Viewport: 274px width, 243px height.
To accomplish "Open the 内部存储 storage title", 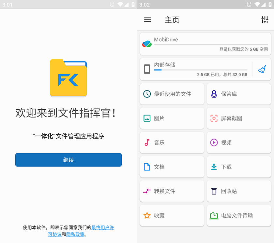I will coord(165,65).
